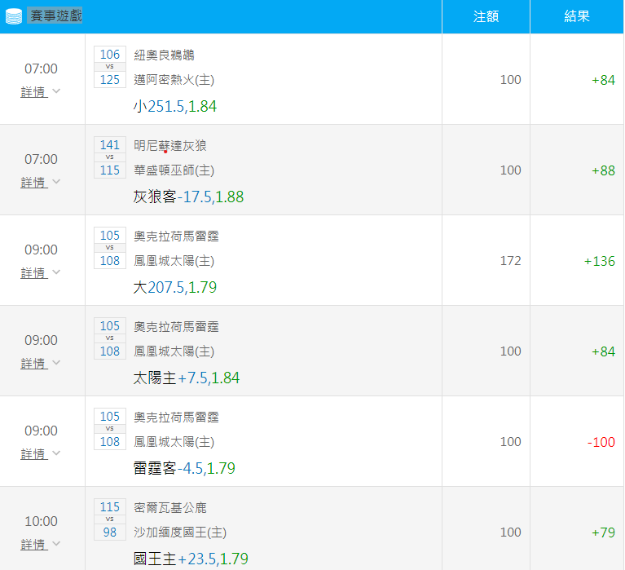The image size is (625, 570).
Task: Click the 172 stake amount
Action: (510, 261)
